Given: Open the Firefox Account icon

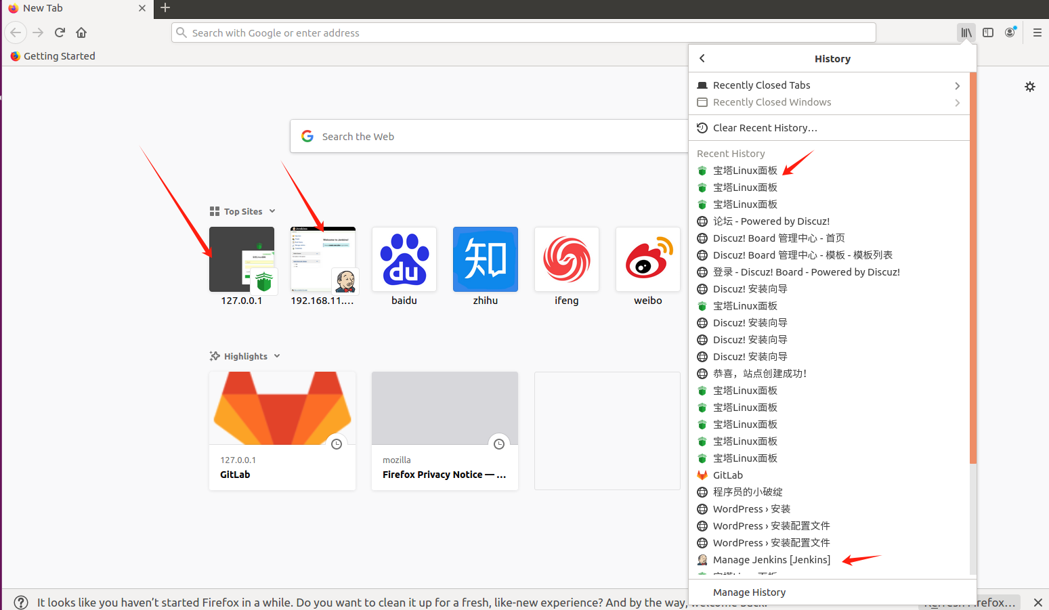Looking at the screenshot, I should pyautogui.click(x=1010, y=32).
